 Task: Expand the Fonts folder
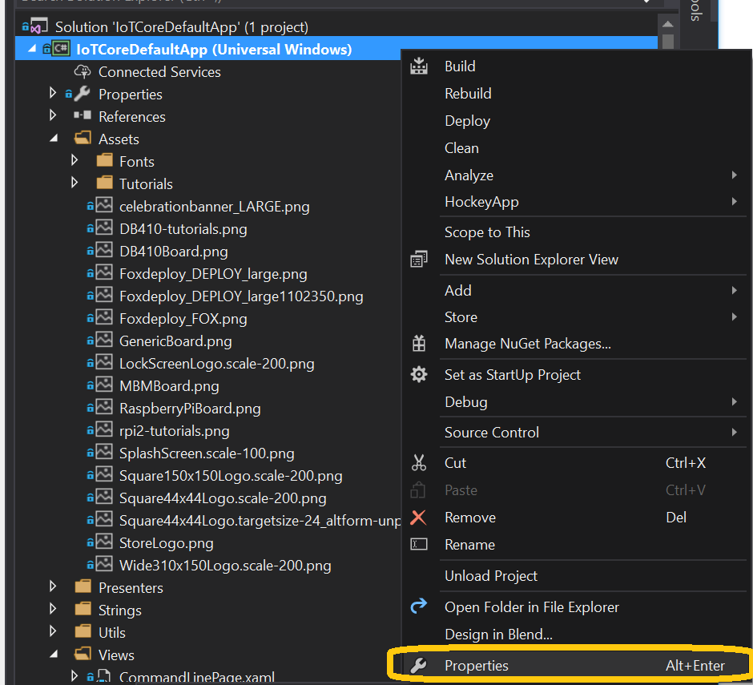74,160
